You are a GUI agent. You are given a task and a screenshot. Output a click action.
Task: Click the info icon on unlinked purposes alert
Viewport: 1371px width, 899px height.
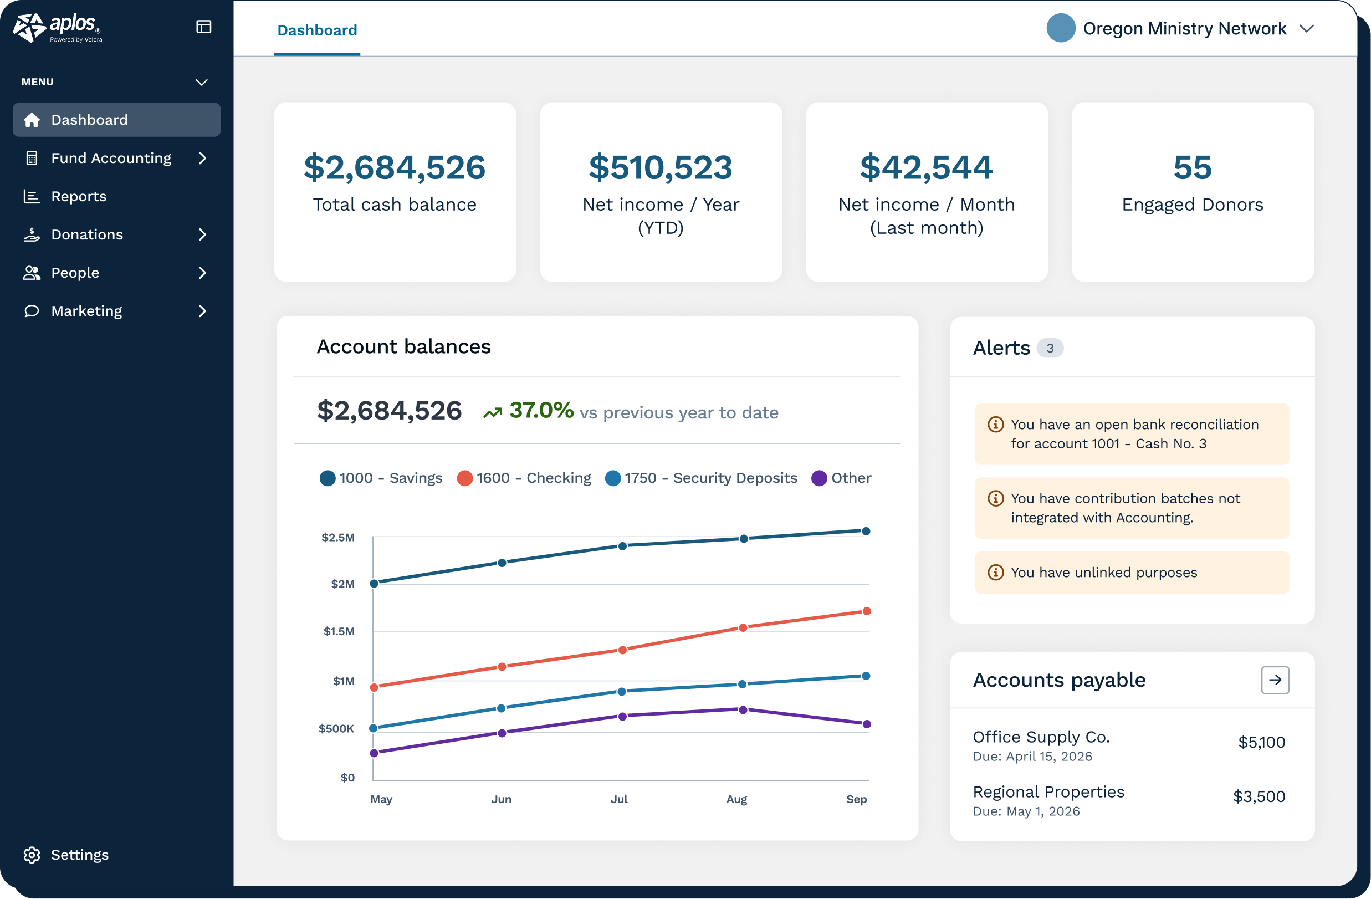pos(995,572)
